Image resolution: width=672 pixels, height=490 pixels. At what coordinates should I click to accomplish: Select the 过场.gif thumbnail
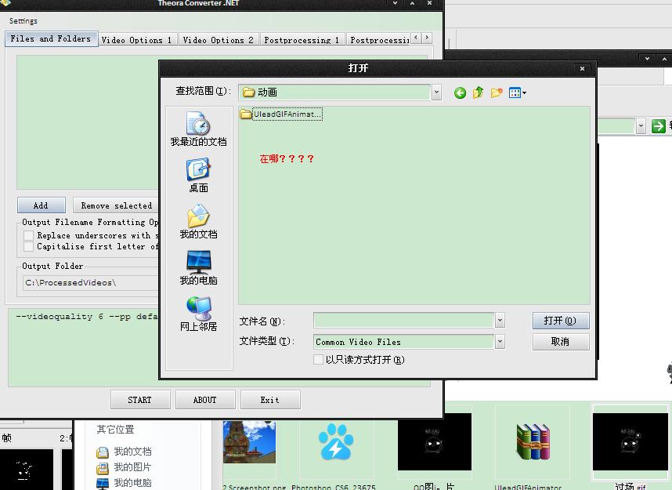click(x=630, y=442)
